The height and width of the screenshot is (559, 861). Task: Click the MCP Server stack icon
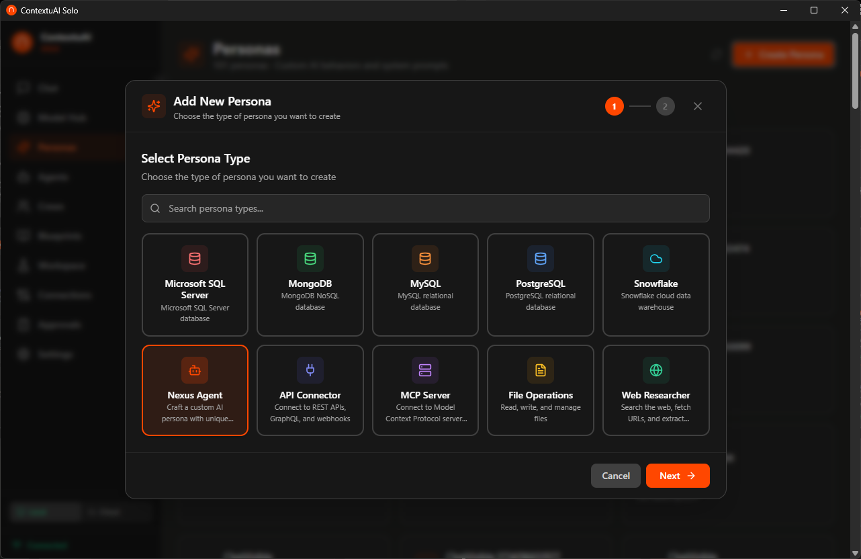click(425, 370)
